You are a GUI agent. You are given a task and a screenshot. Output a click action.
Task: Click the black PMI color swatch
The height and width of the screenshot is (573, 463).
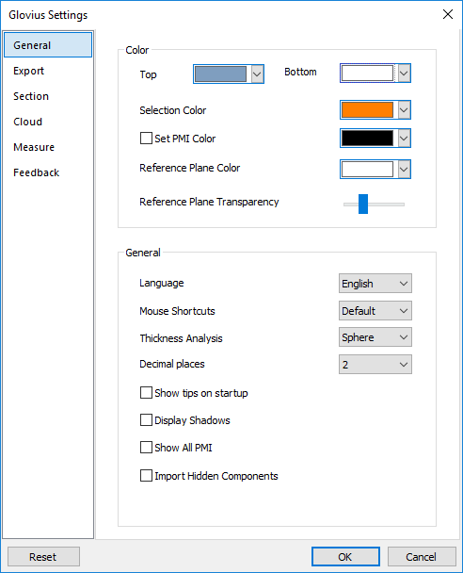(x=367, y=139)
